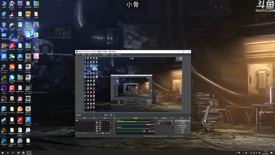Open the 场景集合 menu in OBS
275x155 pixels.
(x=106, y=54)
